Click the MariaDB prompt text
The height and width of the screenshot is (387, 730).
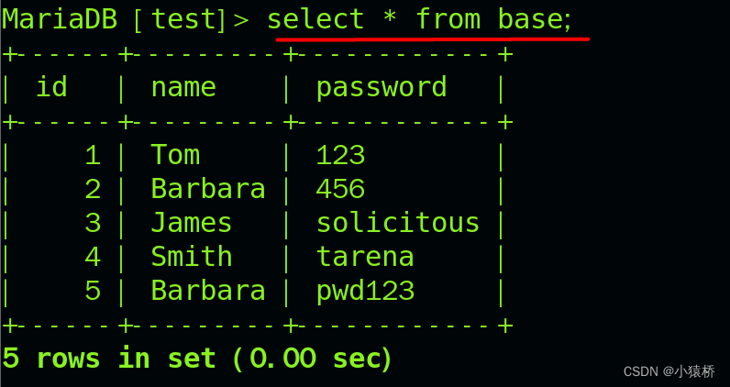pos(60,19)
